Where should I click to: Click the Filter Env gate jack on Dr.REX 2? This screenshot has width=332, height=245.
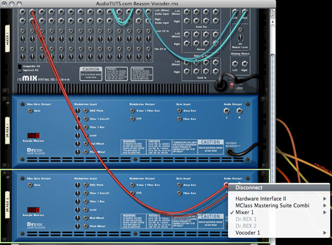pyautogui.click(x=179, y=193)
